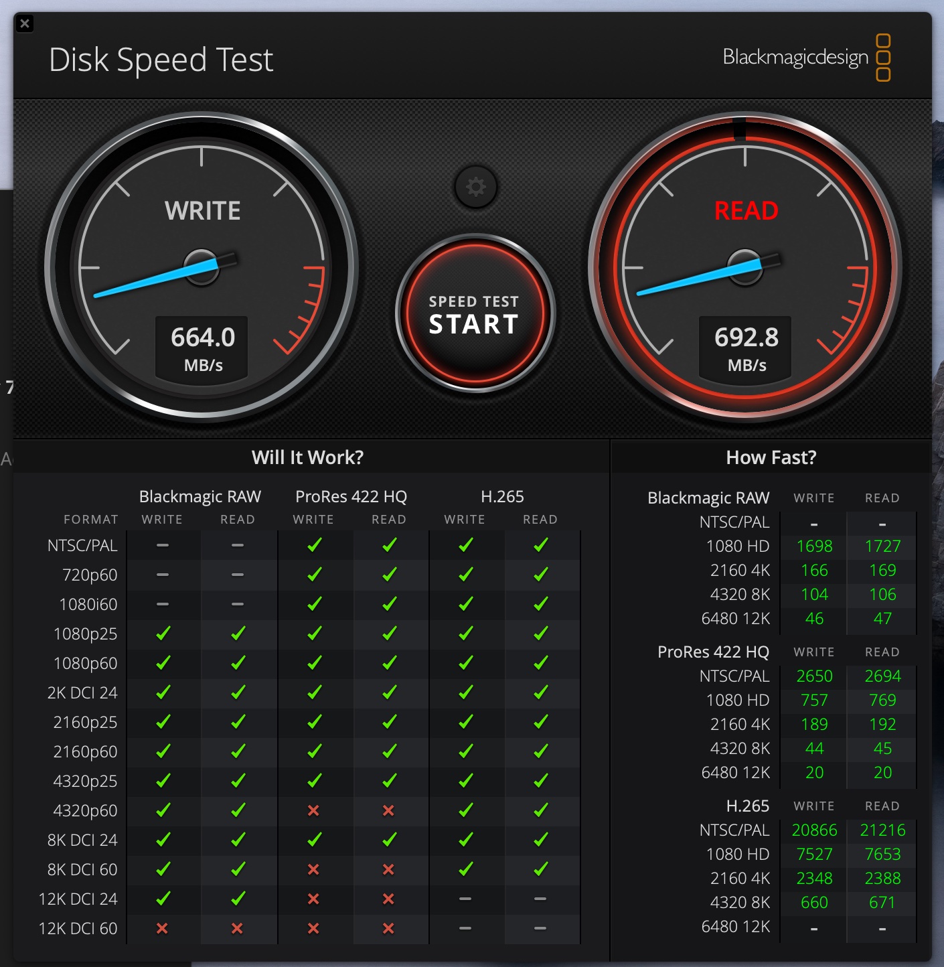Click green checkmark for NTSC/PAL H.265 read
Viewport: 944px width, 967px height.
(x=540, y=545)
